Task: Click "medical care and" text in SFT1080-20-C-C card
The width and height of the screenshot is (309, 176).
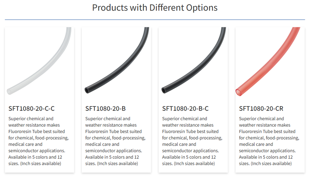Action: click(x=25, y=144)
